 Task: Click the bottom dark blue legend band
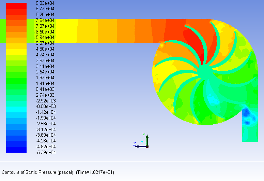(16, 150)
